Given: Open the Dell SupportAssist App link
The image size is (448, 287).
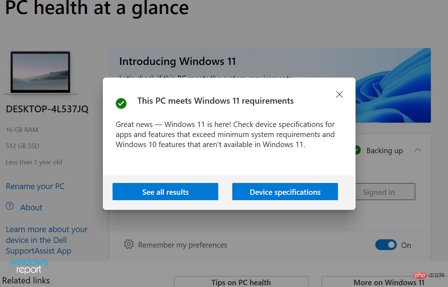Looking at the screenshot, I should [46, 240].
